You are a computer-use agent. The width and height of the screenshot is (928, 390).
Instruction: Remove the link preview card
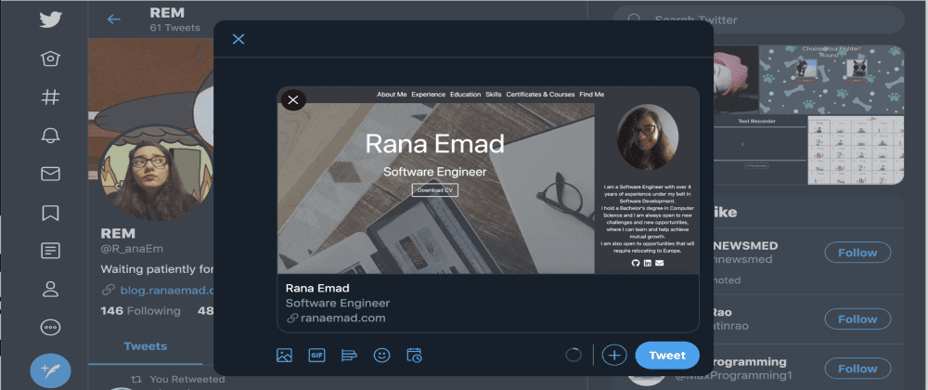coord(293,99)
